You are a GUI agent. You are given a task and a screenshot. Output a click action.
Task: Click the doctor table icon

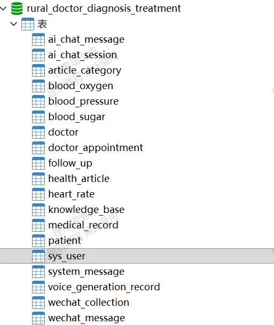point(38,132)
